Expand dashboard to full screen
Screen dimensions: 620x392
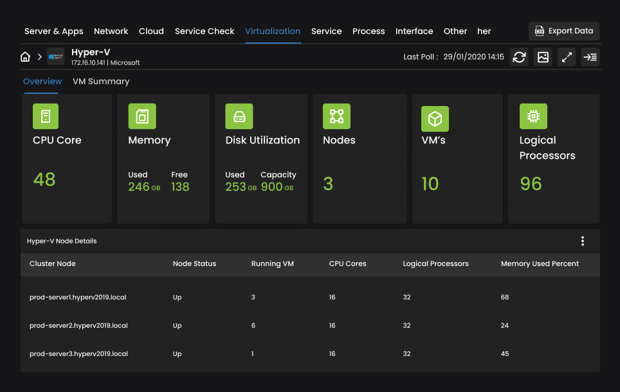pos(567,57)
